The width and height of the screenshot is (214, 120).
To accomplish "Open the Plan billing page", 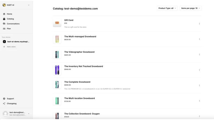I will click(7, 29).
